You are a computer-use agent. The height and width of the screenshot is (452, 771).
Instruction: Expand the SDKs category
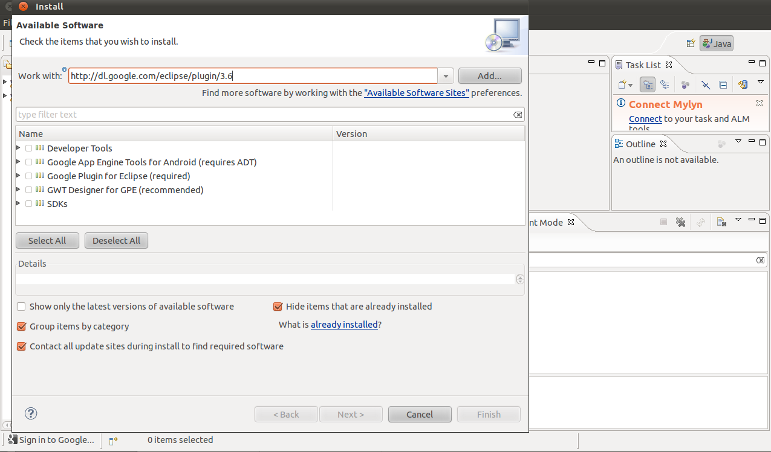pyautogui.click(x=19, y=203)
